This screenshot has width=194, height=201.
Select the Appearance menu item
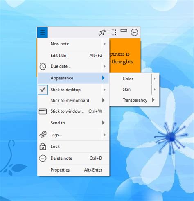click(x=73, y=78)
